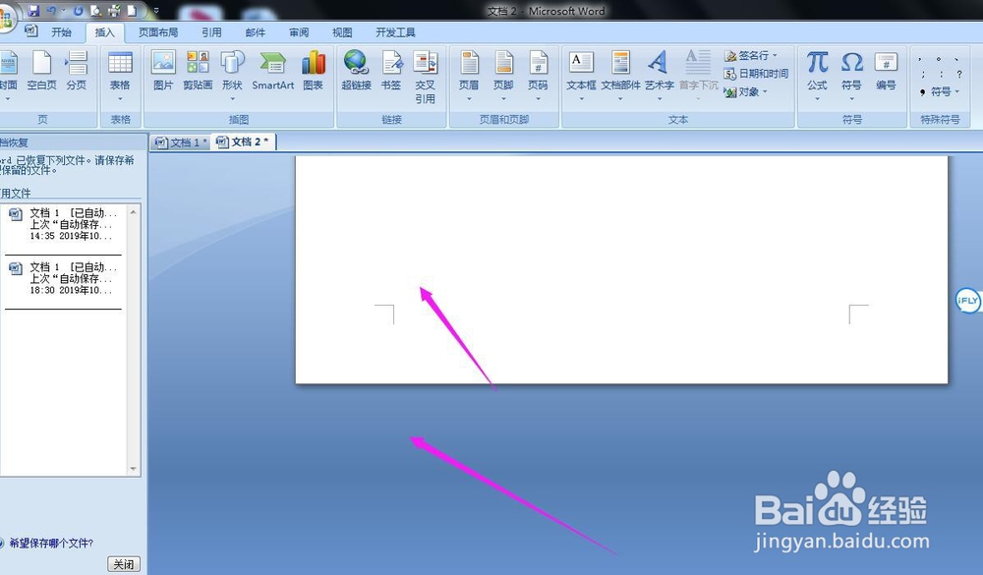The image size is (983, 575).
Task: Click the object (对象) icon
Action: coord(729,92)
